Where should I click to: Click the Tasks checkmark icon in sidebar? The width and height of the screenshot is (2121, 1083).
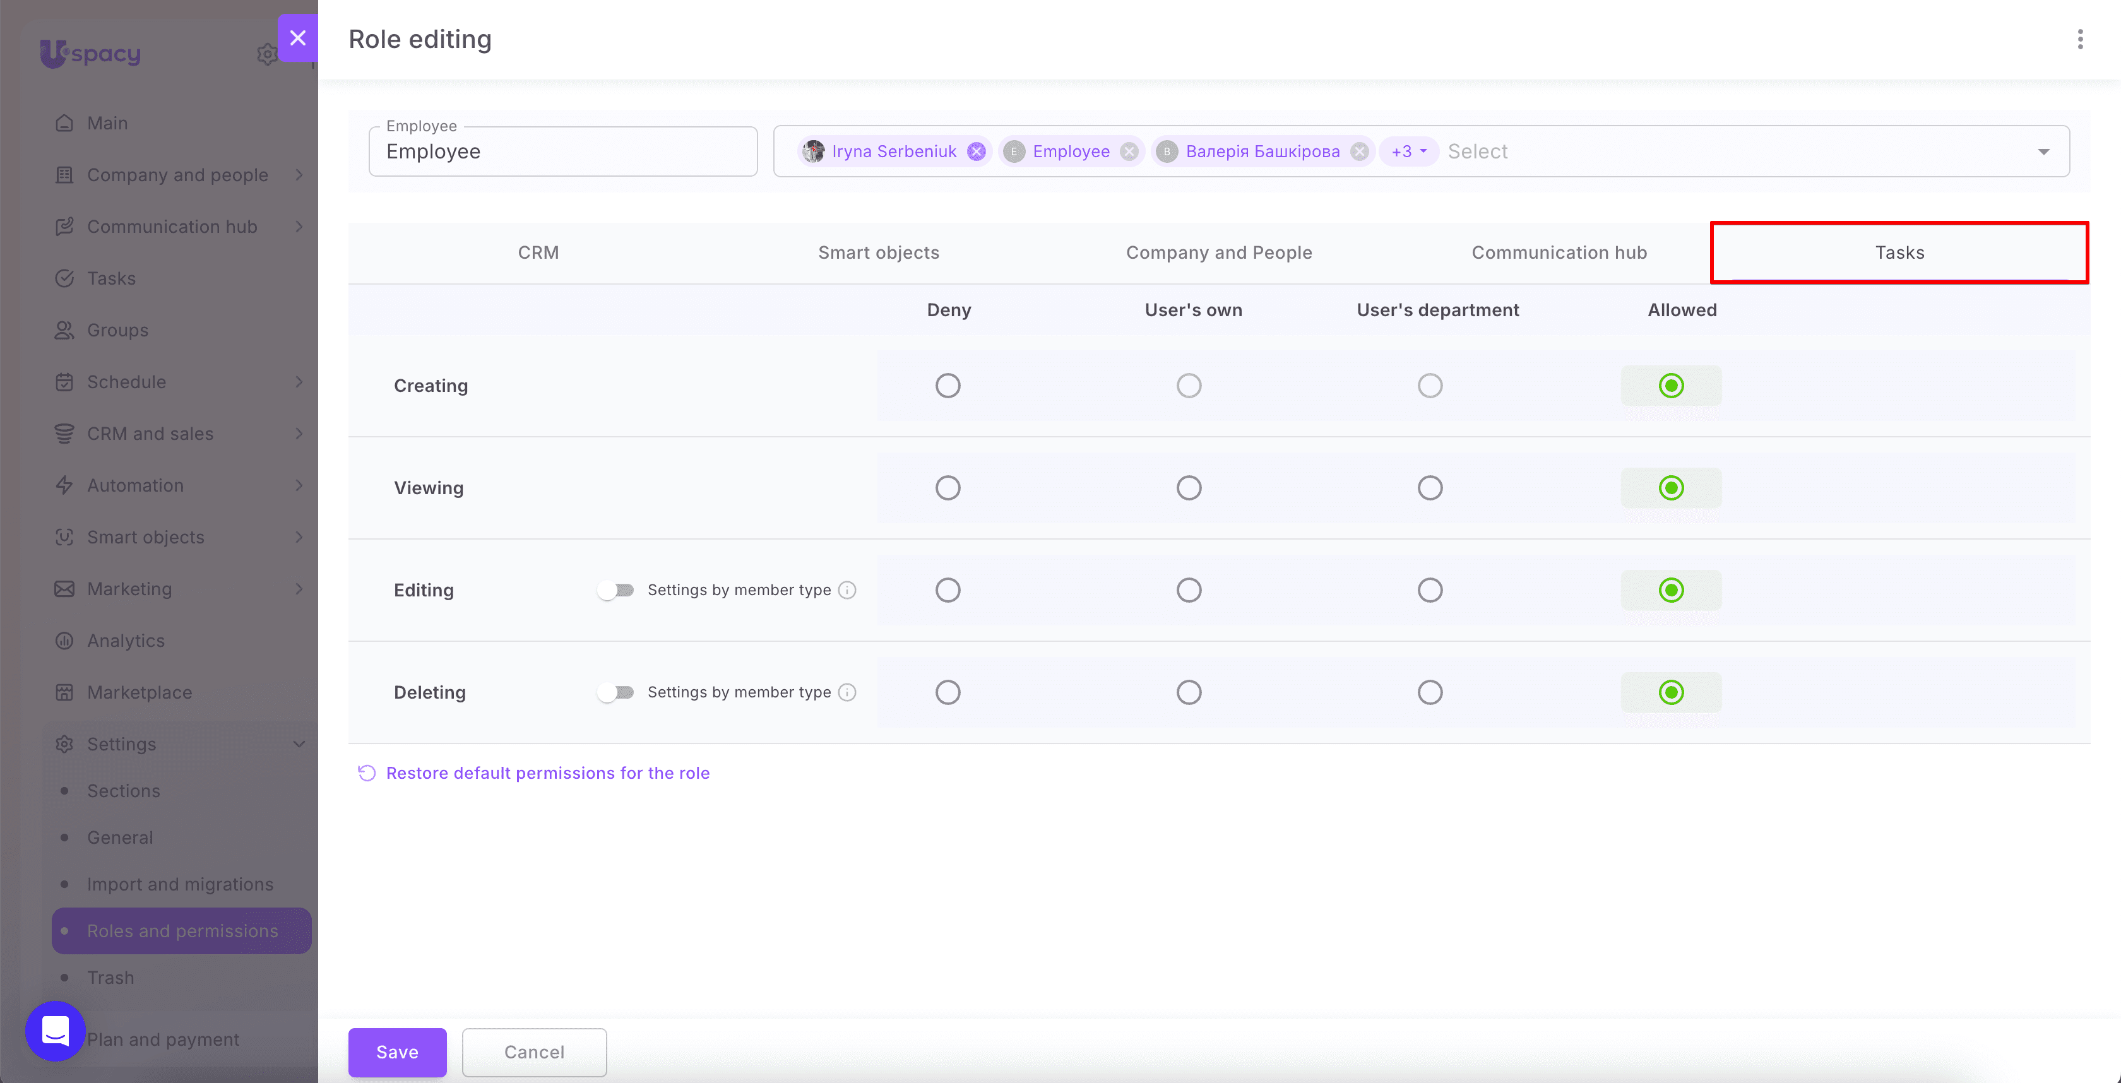tap(64, 278)
